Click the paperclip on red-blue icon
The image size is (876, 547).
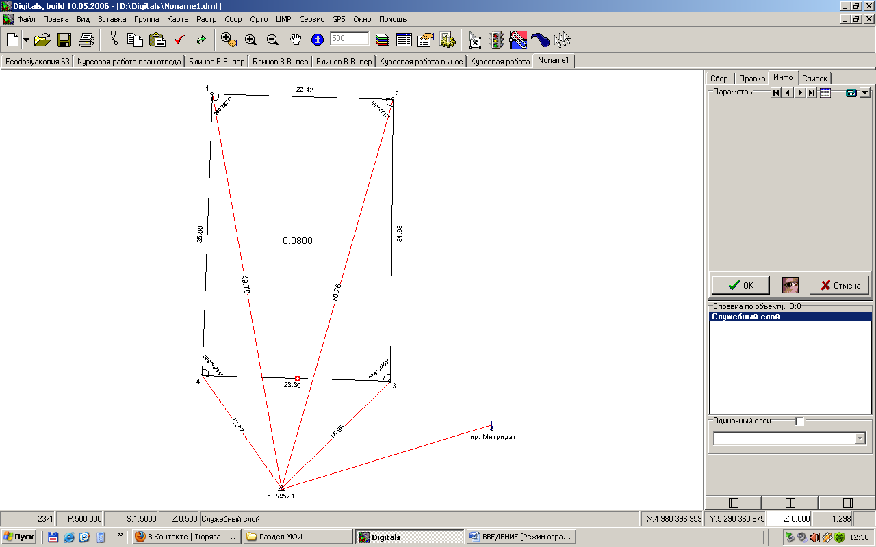pos(518,40)
